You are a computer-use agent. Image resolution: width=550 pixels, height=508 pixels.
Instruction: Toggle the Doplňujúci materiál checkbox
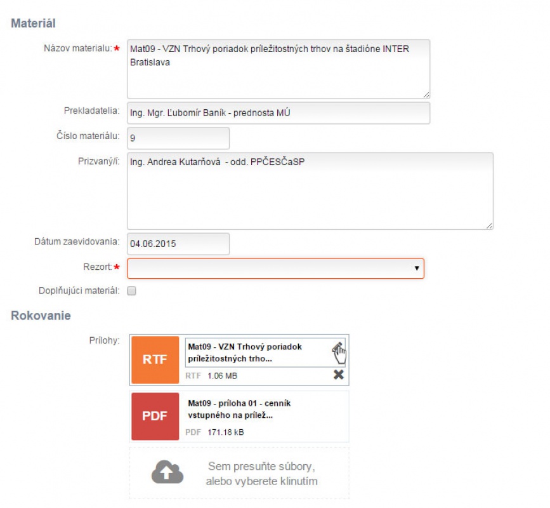(x=131, y=291)
